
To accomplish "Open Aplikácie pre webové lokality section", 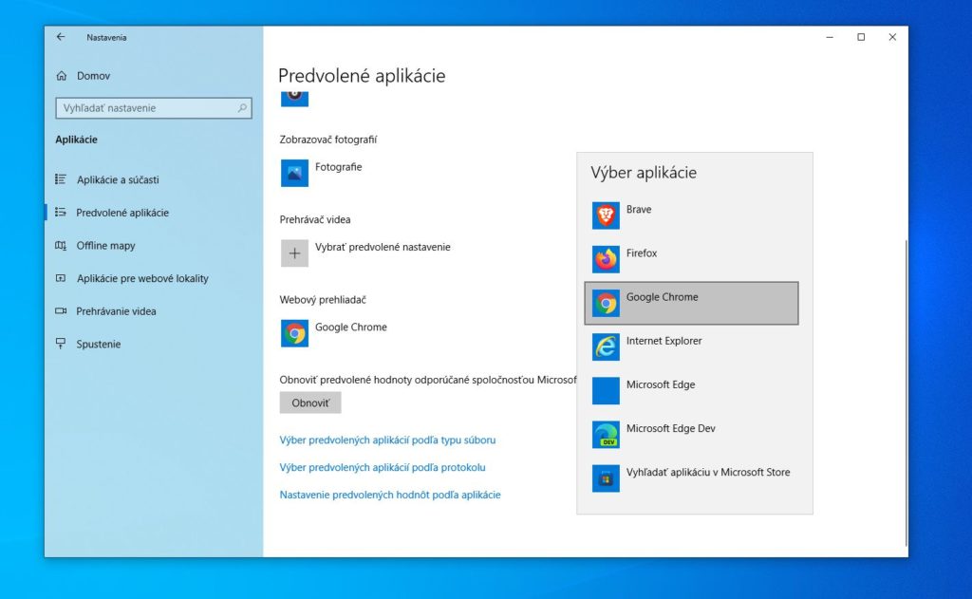I will point(142,278).
